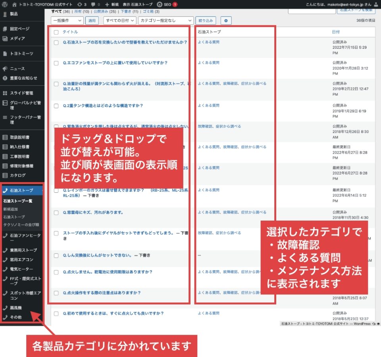The width and height of the screenshot is (381, 357).
Task: Click the site home icon in admin bar
Action: tap(14, 4)
